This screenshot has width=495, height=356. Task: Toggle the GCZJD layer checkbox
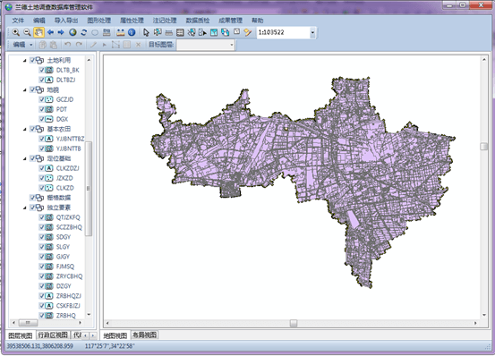point(42,99)
